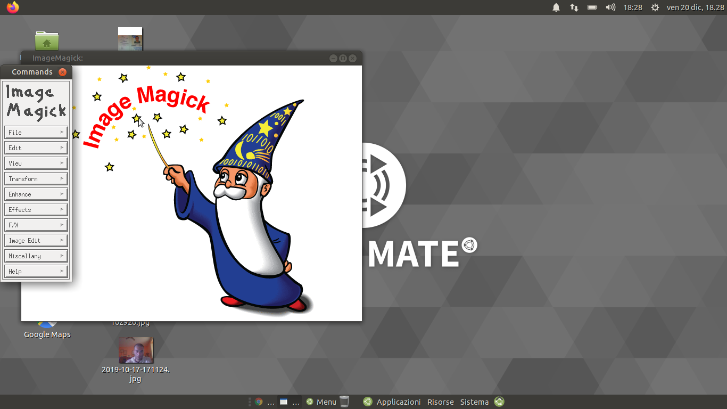Close the Commands panel with red button
The width and height of the screenshot is (727, 409).
pos(62,72)
